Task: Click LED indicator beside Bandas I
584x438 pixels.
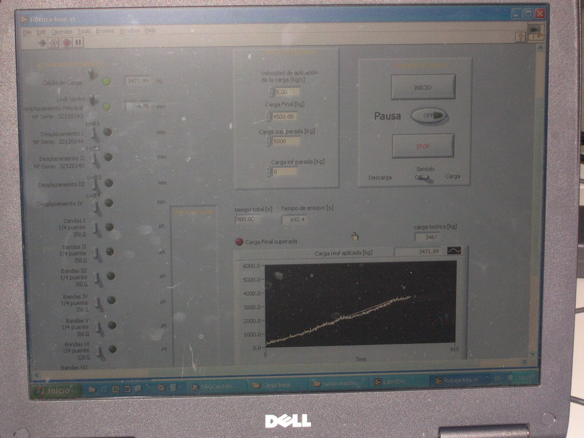Action: (109, 227)
